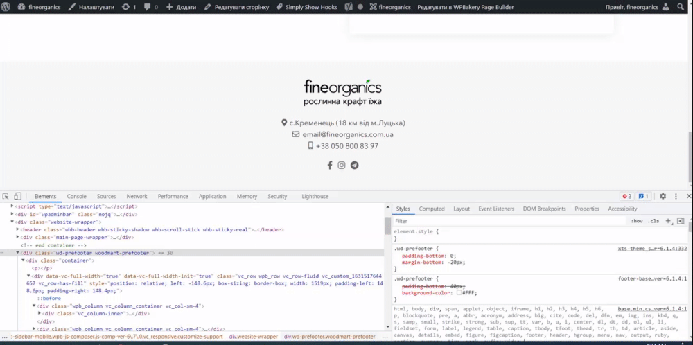693x345 pixels.
Task: Click the new style rule plus icon
Action: click(x=669, y=221)
